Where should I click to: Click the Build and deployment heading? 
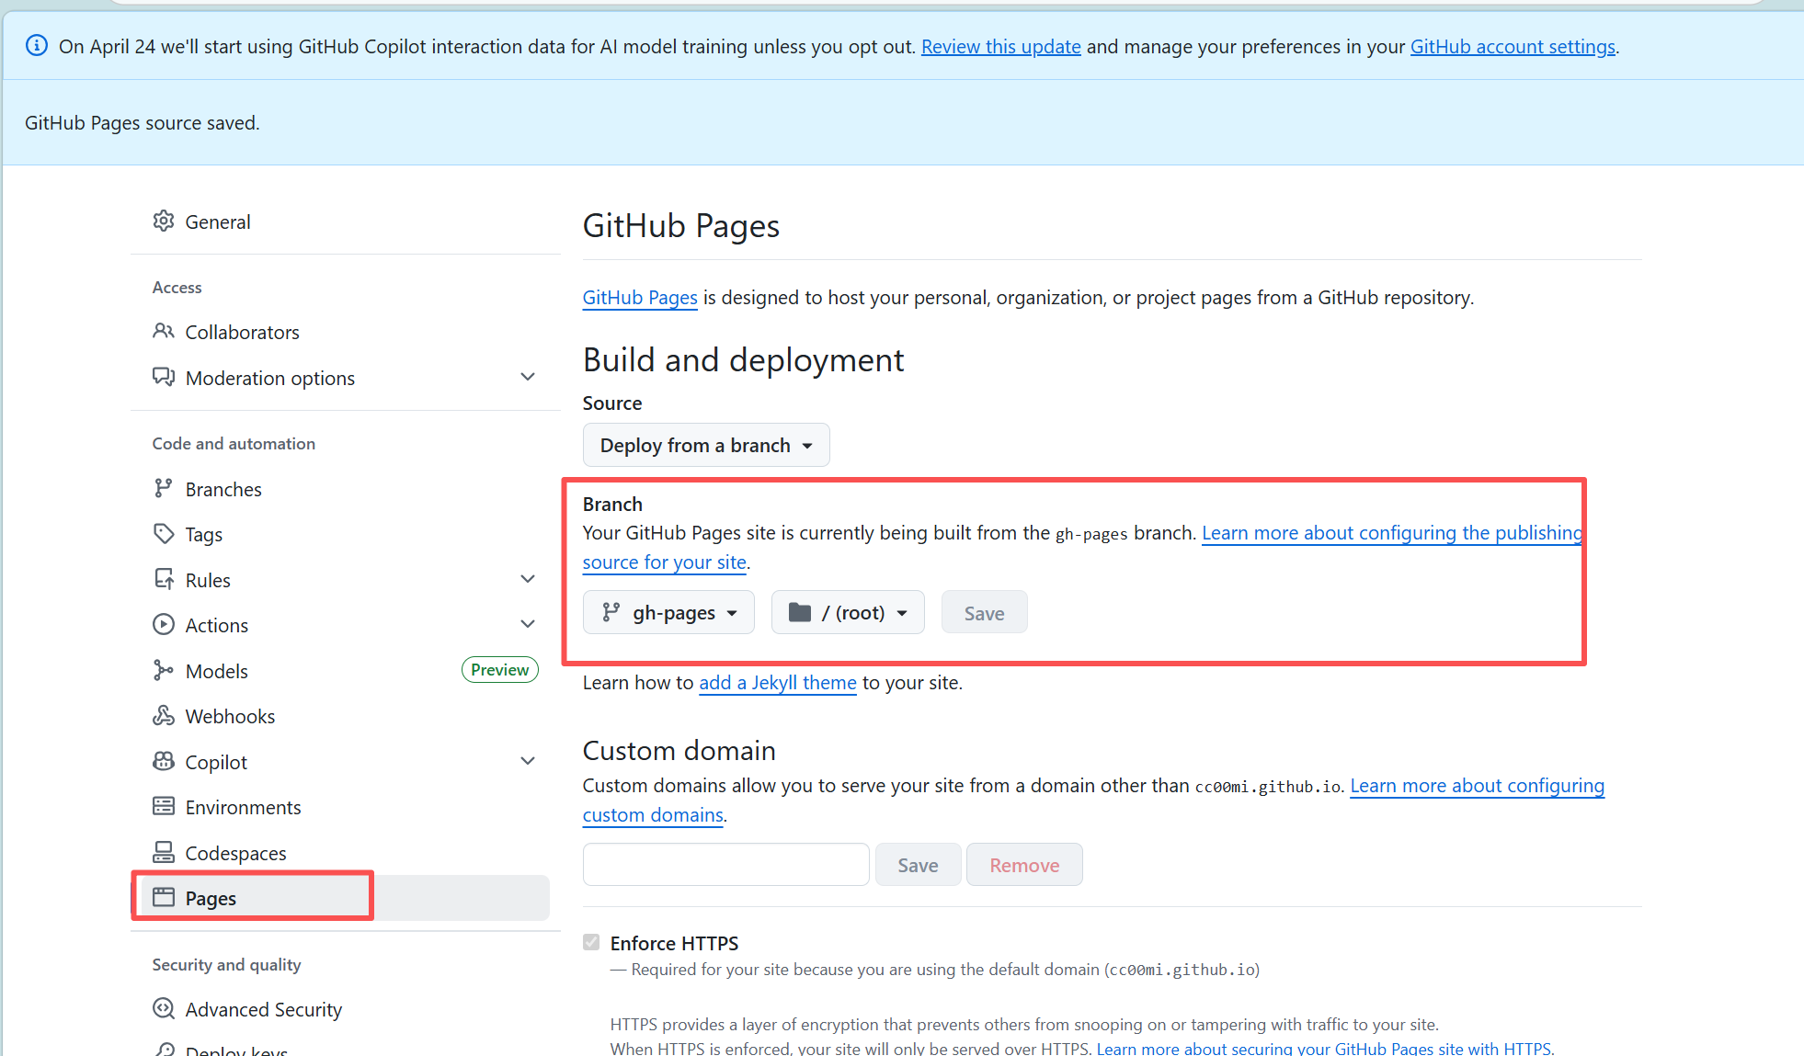(743, 360)
